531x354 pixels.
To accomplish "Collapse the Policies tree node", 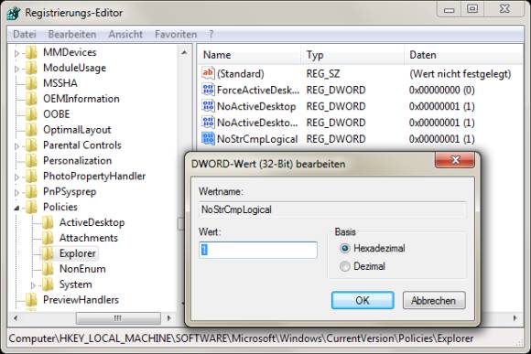I will coord(16,208).
